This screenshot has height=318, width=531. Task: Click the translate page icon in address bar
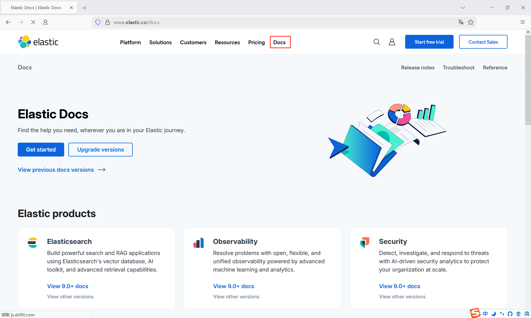pos(461,22)
